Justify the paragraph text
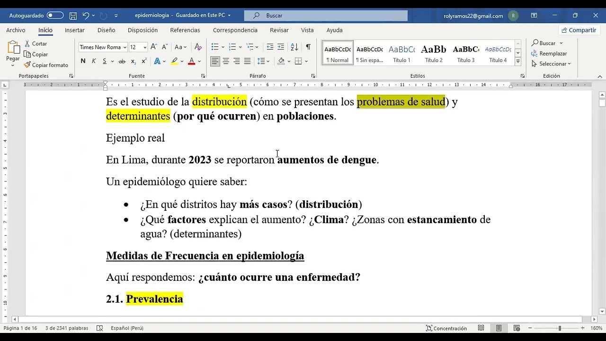606x341 pixels. [x=247, y=61]
